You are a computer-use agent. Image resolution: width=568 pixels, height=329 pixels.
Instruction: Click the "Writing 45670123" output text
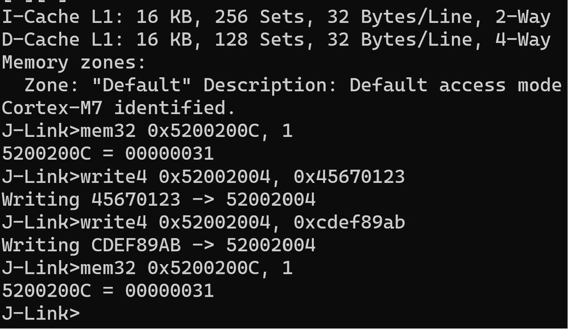[91, 199]
